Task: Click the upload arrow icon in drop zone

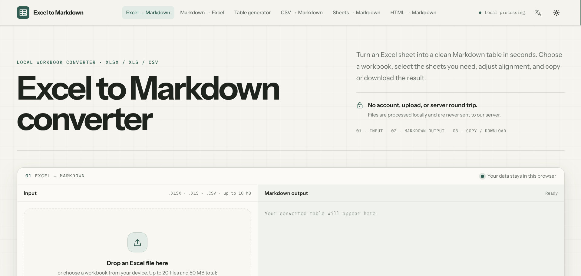Action: pyautogui.click(x=137, y=242)
